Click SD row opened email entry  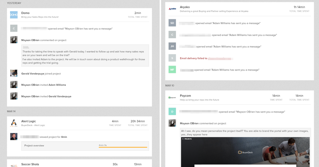tap(228, 23)
